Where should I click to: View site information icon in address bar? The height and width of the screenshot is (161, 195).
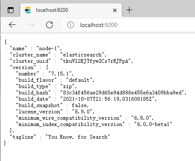pyautogui.click(x=71, y=25)
